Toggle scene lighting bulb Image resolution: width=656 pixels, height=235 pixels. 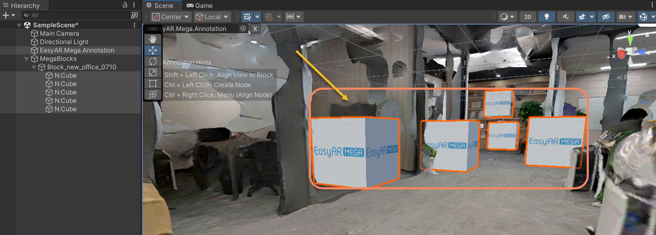(x=546, y=17)
